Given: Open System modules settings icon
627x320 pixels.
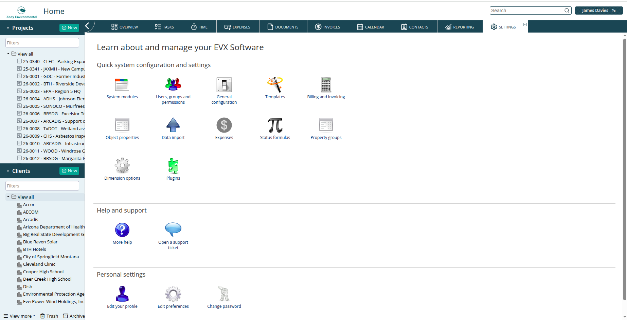Looking at the screenshot, I should (122, 85).
